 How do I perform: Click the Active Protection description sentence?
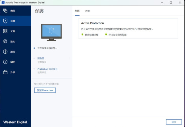(117, 29)
